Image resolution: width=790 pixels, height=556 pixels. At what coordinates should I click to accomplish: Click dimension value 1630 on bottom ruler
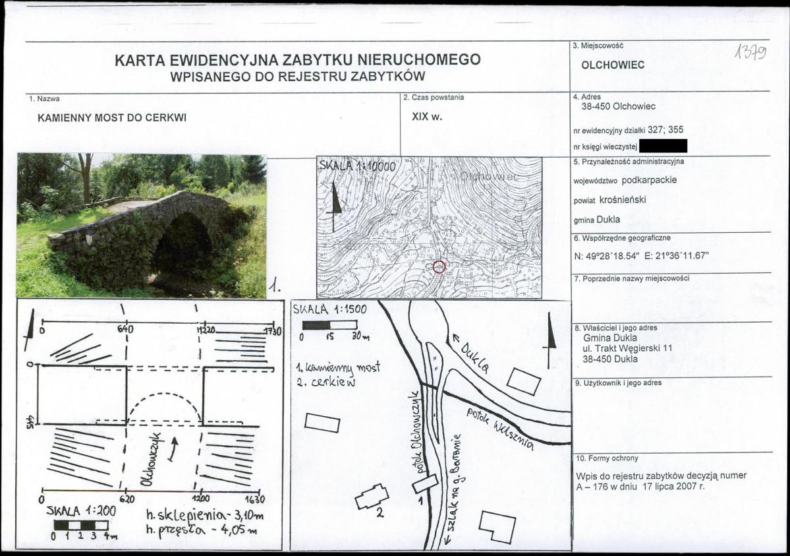pyautogui.click(x=254, y=499)
